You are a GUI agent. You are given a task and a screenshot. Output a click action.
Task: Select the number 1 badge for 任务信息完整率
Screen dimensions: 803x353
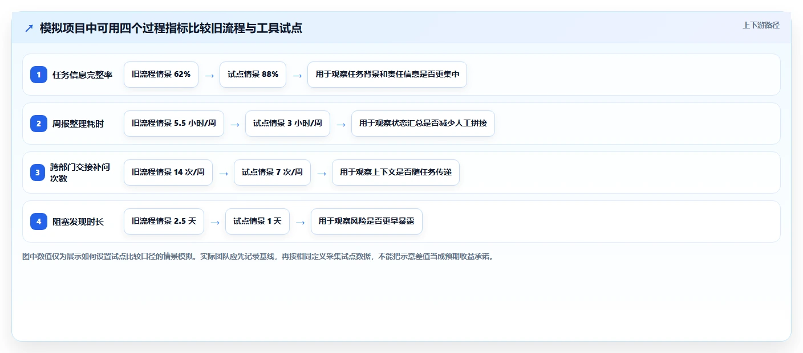[39, 75]
